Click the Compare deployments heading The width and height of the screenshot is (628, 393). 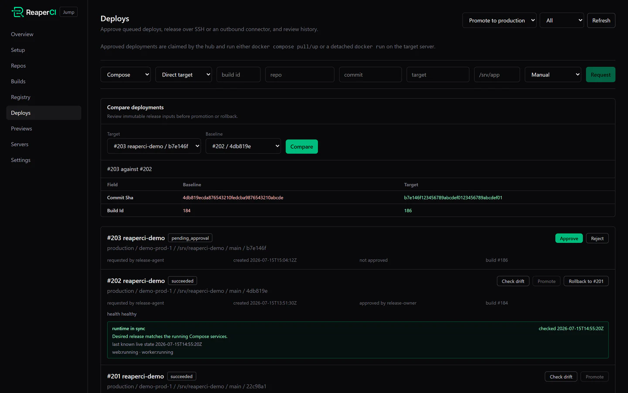coord(135,107)
